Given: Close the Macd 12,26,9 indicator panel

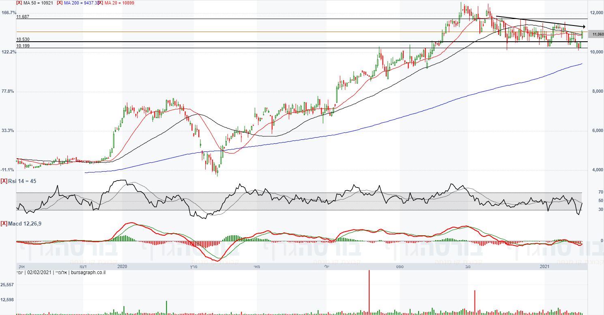Looking at the screenshot, I should [x=4, y=223].
